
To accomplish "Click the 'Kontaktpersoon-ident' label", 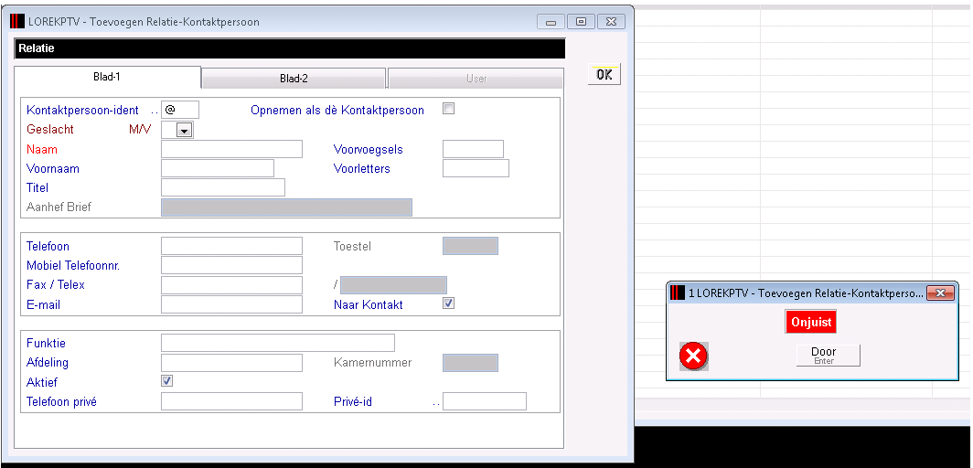I will (x=82, y=110).
